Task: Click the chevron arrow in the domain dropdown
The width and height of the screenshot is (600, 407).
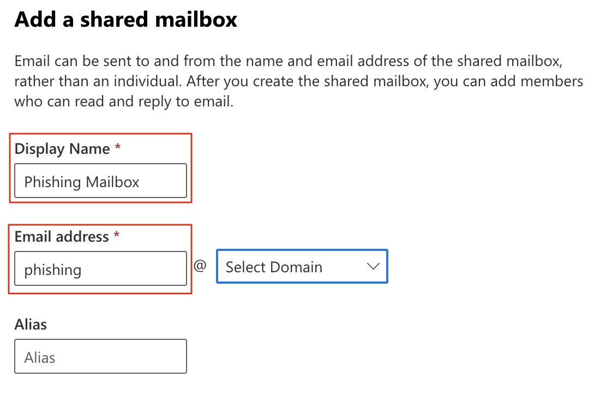Action: pos(373,267)
